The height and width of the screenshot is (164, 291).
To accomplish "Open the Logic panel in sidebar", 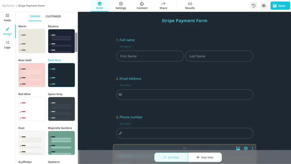I will pos(7,45).
